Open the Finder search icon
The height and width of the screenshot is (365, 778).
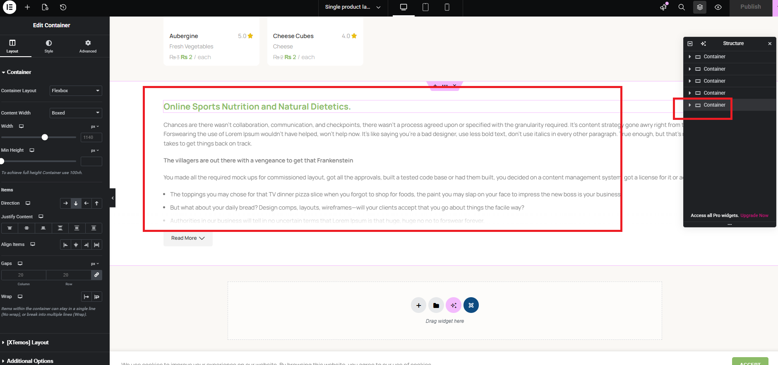click(x=682, y=7)
